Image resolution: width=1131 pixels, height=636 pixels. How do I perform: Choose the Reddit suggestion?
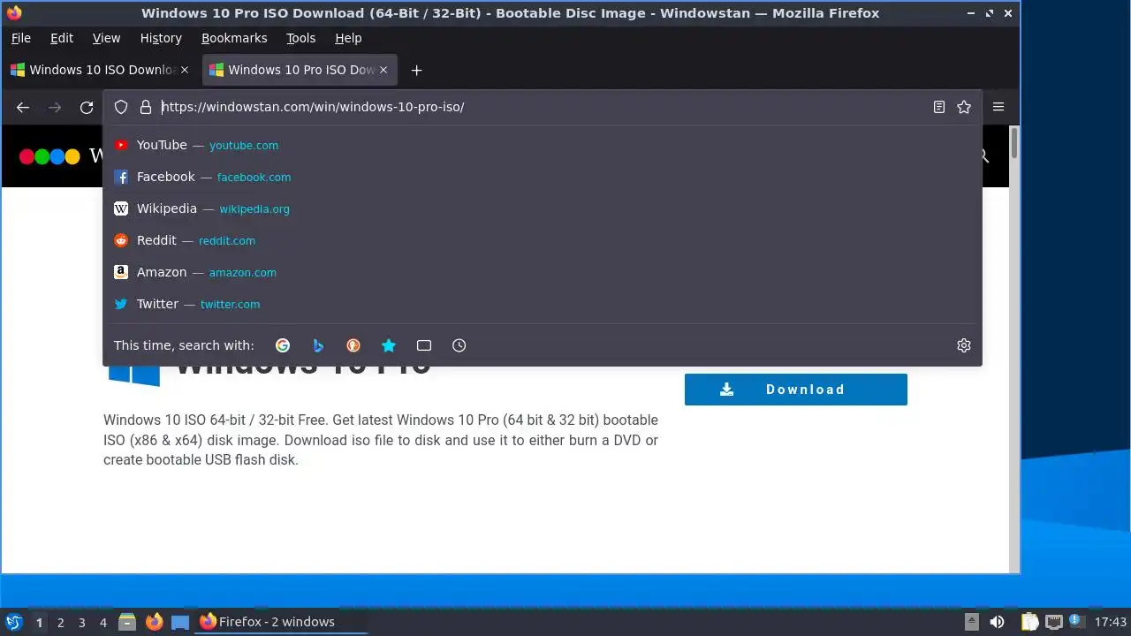(x=543, y=240)
